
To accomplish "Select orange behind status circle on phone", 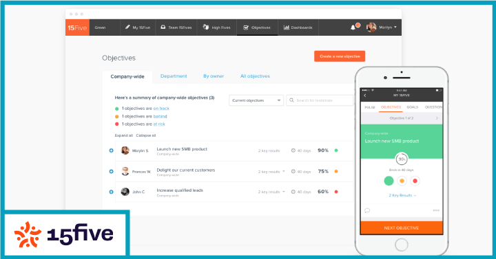I will (402, 181).
